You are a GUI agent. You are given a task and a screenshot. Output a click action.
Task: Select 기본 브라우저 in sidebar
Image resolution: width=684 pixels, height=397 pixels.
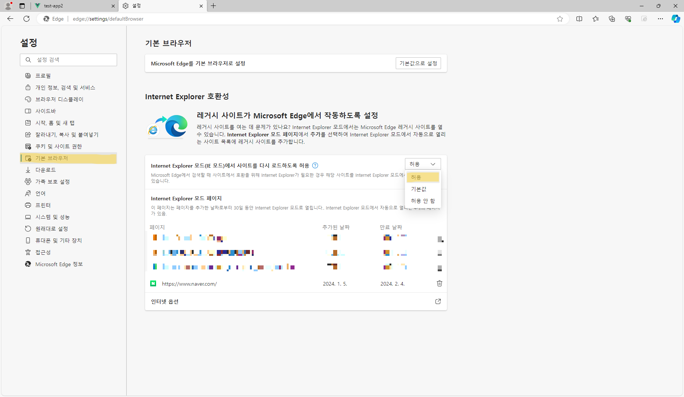pos(68,158)
